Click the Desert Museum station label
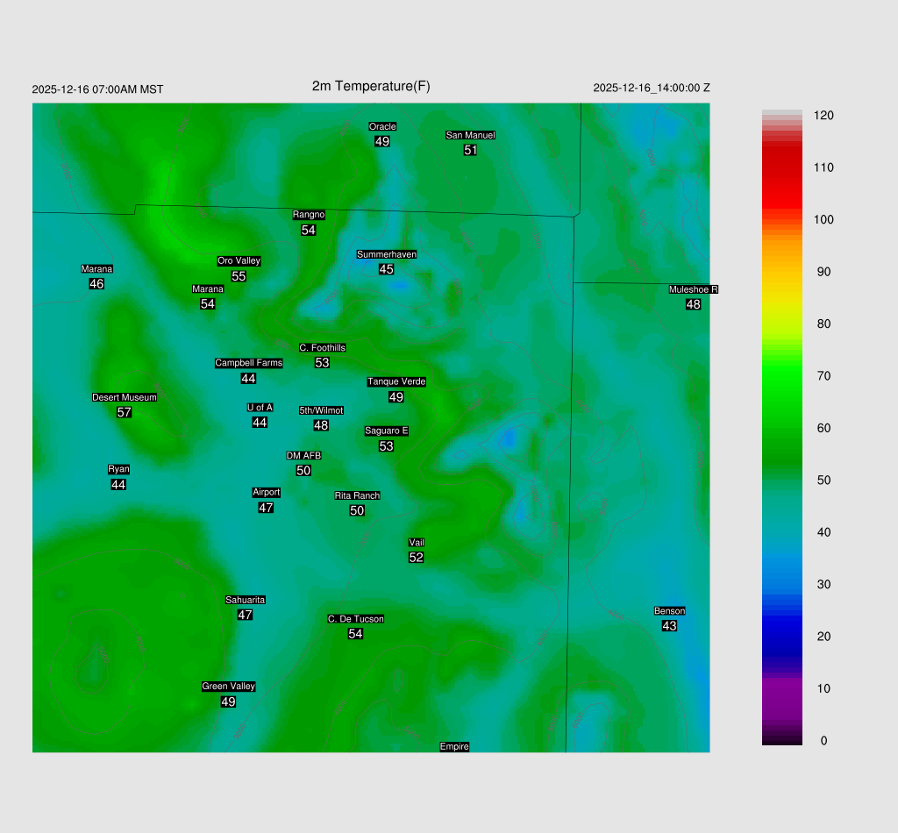This screenshot has height=833, width=898. coord(125,397)
